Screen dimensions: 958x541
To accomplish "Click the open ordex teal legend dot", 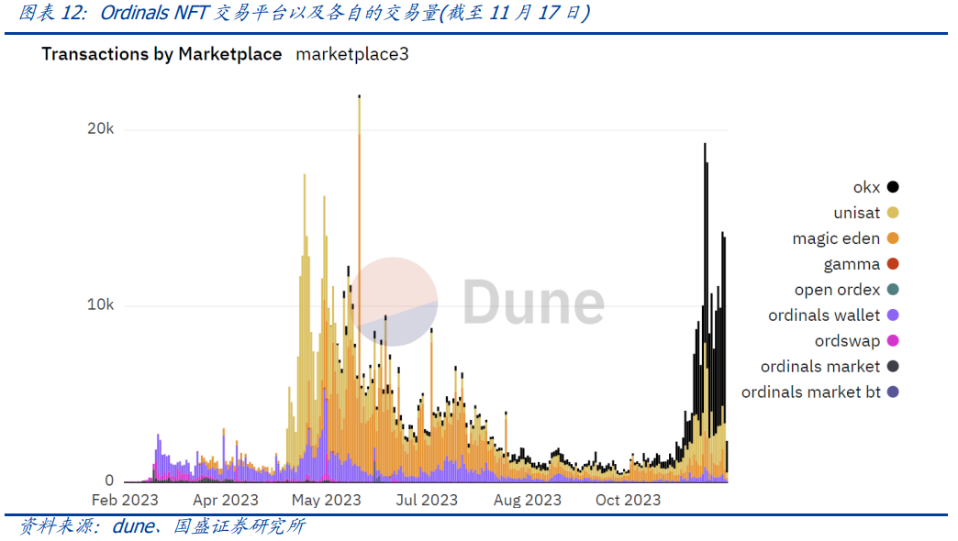I will (x=893, y=290).
